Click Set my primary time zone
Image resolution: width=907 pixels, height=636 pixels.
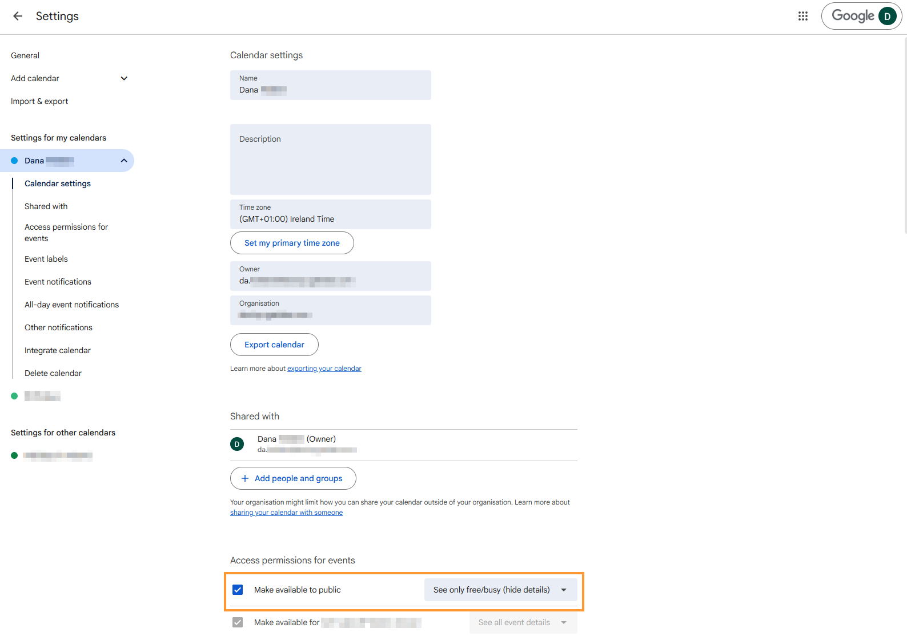(292, 243)
